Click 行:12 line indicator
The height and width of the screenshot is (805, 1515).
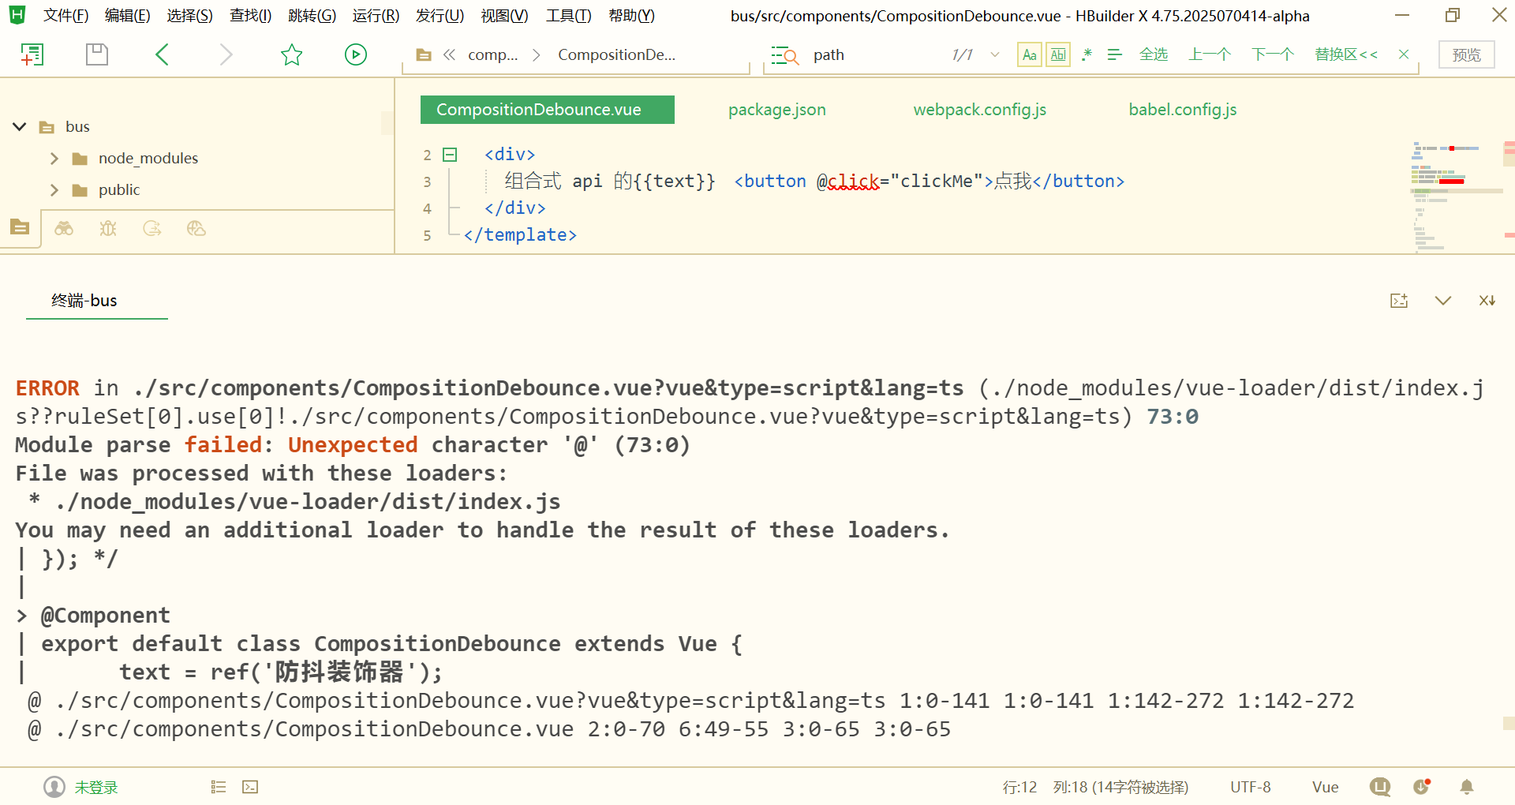pyautogui.click(x=1019, y=787)
